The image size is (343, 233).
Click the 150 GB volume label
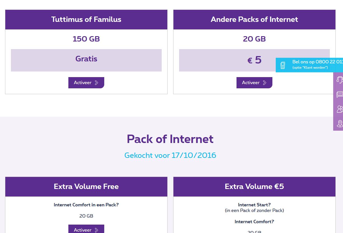pos(86,39)
